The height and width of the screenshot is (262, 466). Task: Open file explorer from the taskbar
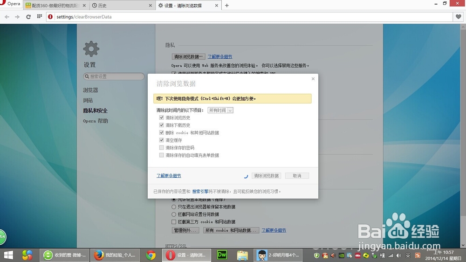point(242,255)
